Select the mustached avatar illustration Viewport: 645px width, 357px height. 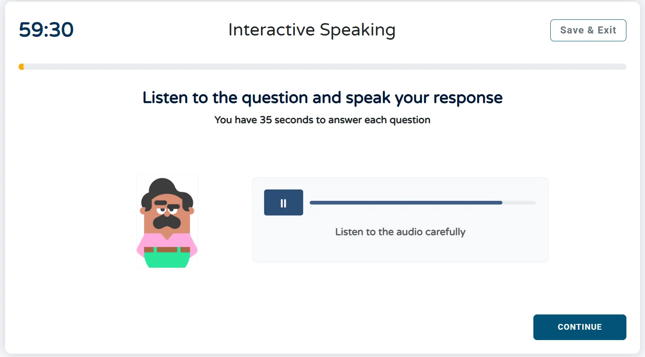(x=167, y=221)
